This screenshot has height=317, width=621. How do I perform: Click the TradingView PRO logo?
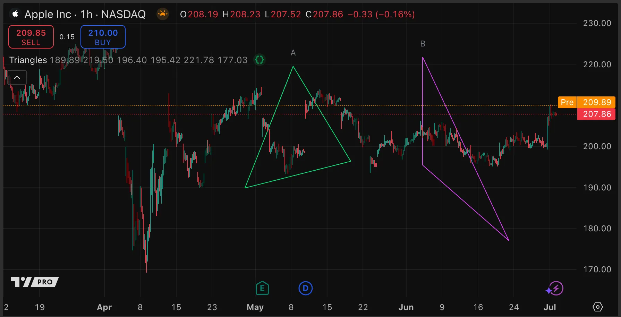[x=35, y=282]
